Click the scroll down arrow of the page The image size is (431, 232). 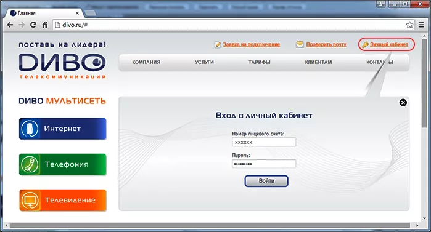tap(424, 218)
